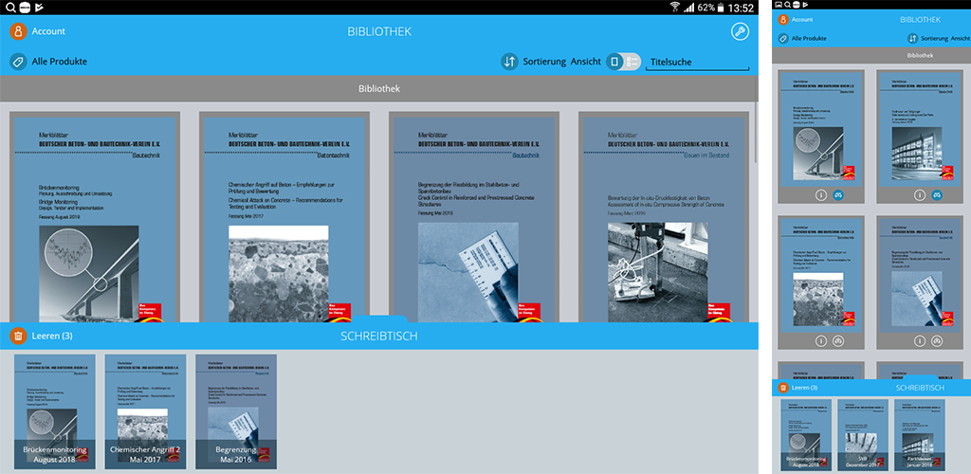Open Brückenmonitoring August 2018 on tablet desk
The height and width of the screenshot is (474, 971).
coord(55,411)
